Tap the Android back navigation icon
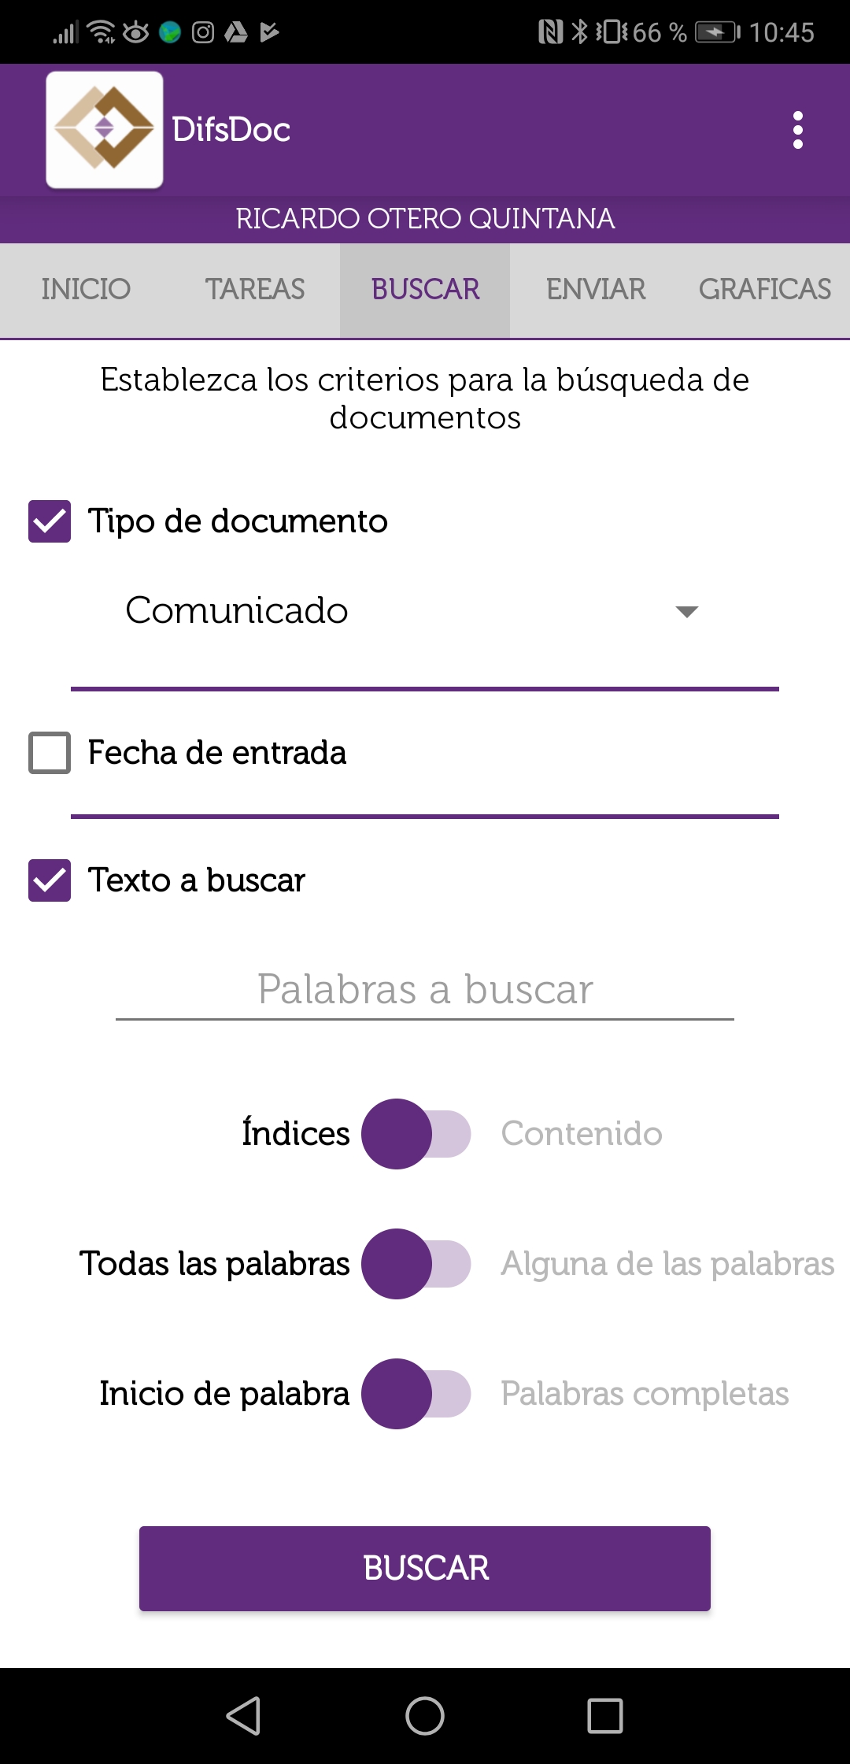The height and width of the screenshot is (1764, 850). point(243,1715)
